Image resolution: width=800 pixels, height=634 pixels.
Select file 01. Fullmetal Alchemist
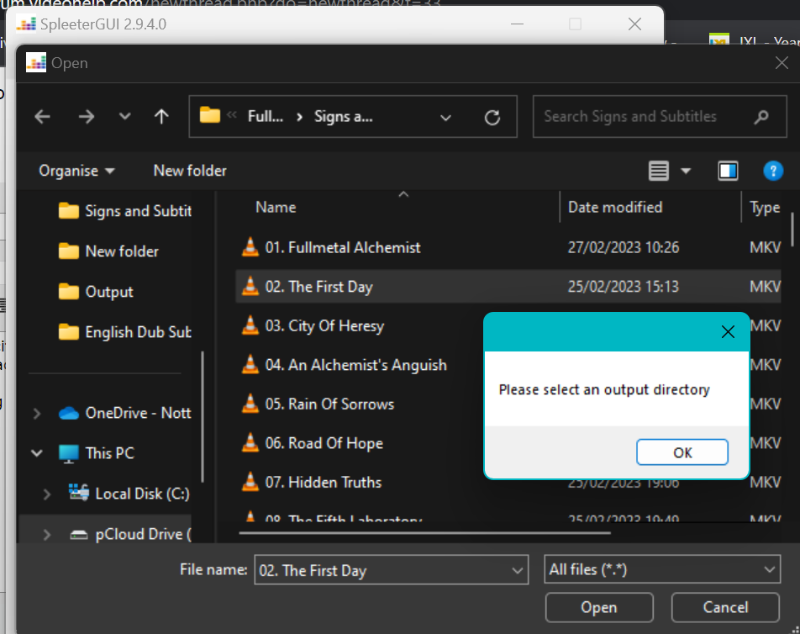point(508,247)
